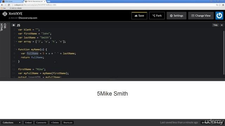The width and height of the screenshot is (225, 126).
Task: Open the Change View menu
Action: 201,15
